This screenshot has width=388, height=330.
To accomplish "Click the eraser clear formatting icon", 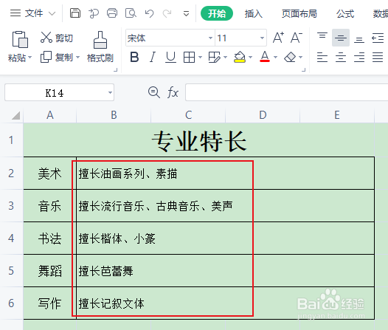I will click(x=290, y=57).
